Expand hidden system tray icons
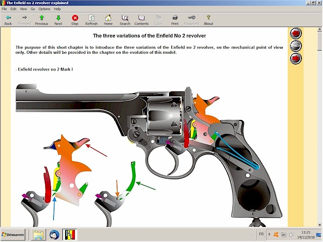 269,234
